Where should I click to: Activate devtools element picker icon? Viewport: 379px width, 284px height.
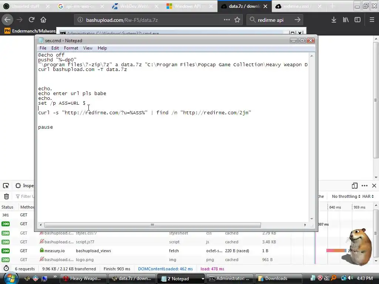[x=6, y=186]
